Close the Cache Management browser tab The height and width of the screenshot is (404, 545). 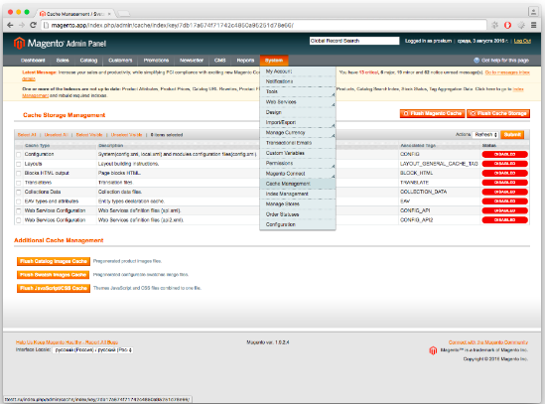coord(109,14)
